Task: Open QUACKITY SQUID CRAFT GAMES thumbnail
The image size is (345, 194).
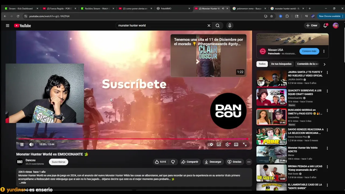Action: click(x=271, y=97)
